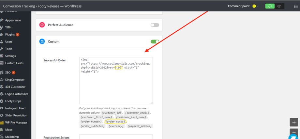Click the Footy Drops gear icon
This screenshot has width=300, height=139.
coord(2,101)
